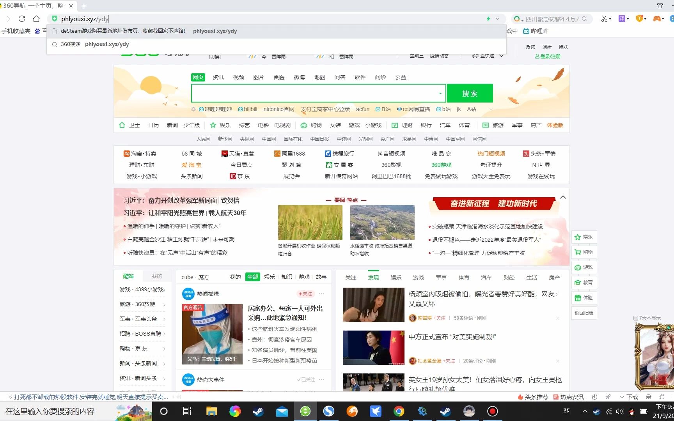The width and height of the screenshot is (674, 421).
Task: Open the 手机收藏夹 bookmark
Action: (16, 31)
